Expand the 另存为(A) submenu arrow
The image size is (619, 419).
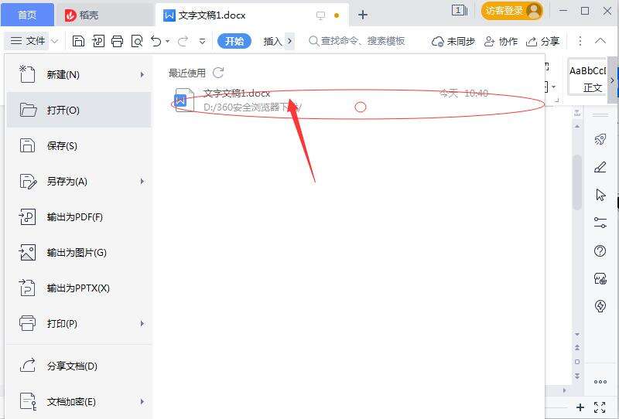pyautogui.click(x=142, y=181)
